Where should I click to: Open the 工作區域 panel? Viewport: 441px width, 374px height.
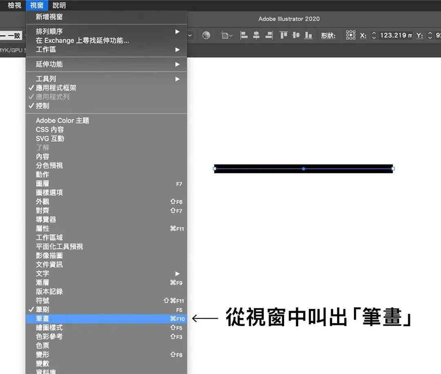point(106,238)
